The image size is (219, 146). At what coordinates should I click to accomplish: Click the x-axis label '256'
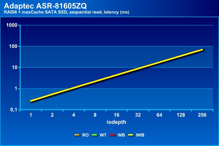pos(202,115)
